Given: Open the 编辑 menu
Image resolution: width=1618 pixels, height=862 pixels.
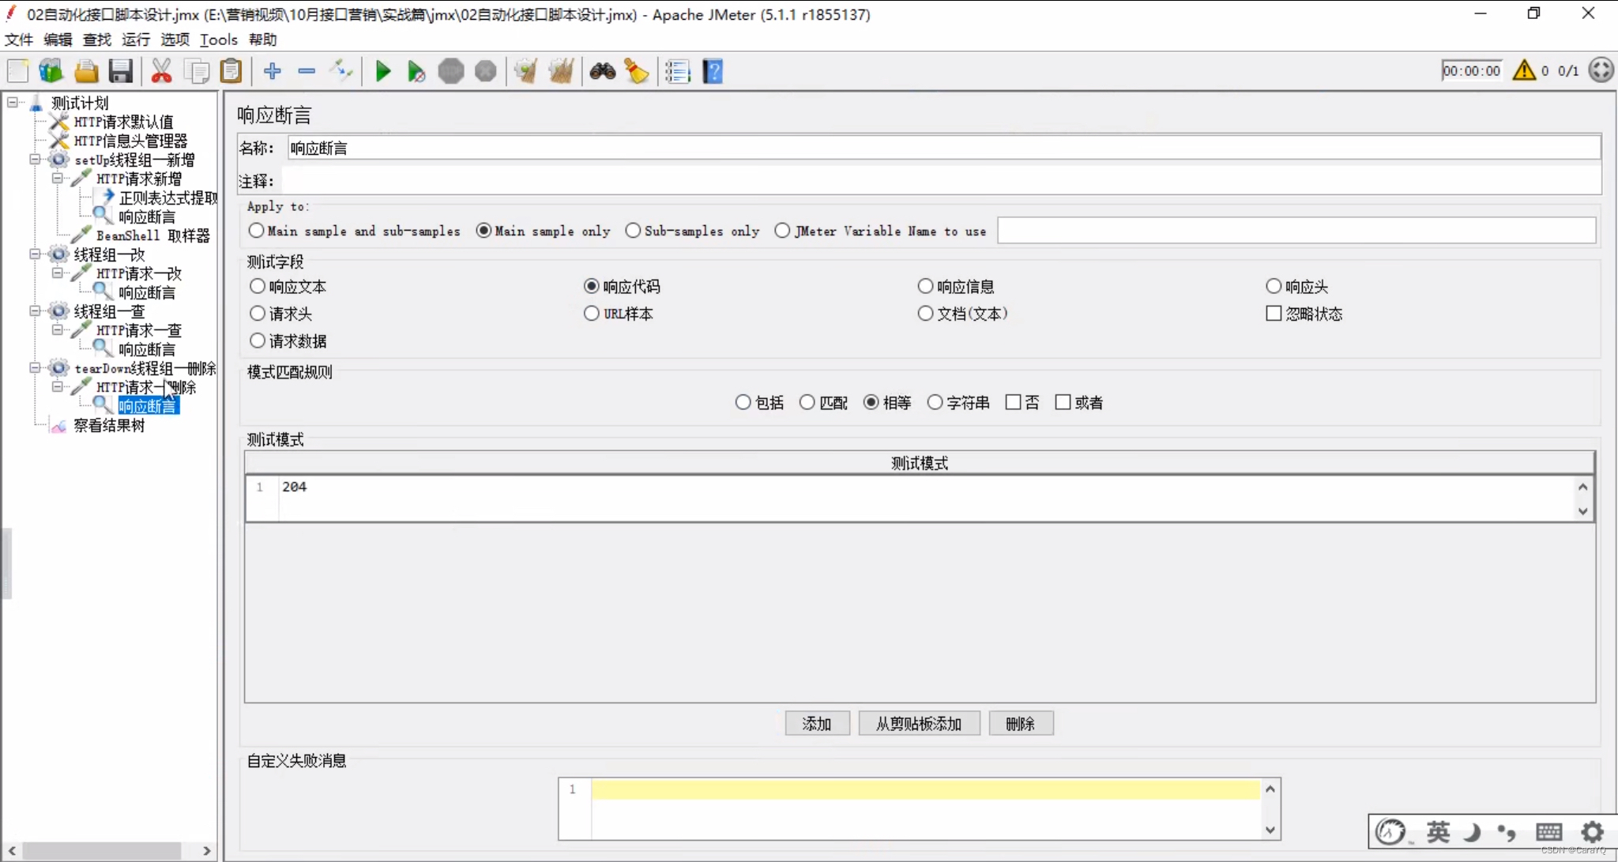Looking at the screenshot, I should click(x=58, y=40).
